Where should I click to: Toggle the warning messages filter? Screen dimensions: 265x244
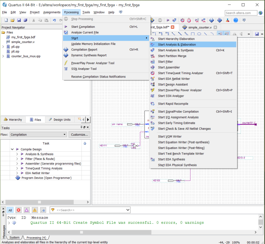click(35, 210)
